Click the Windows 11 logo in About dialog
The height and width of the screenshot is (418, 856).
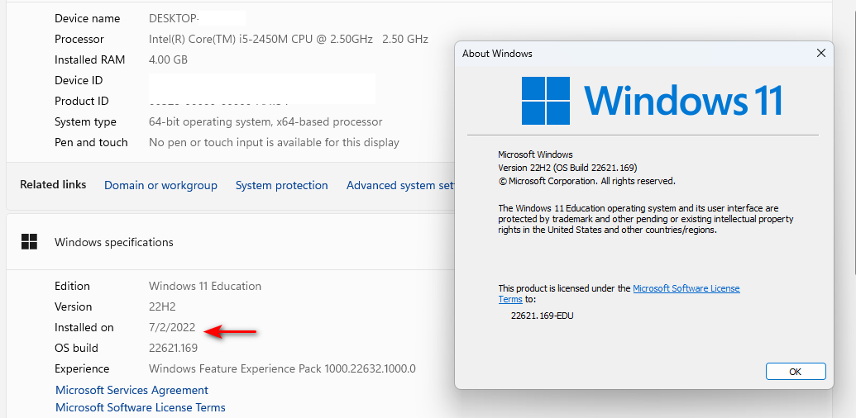pos(652,101)
